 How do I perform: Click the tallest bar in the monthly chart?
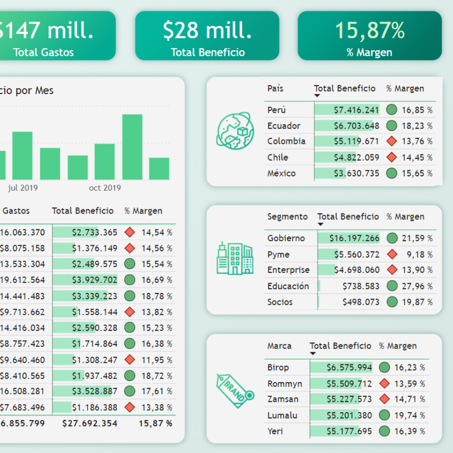[x=132, y=147]
